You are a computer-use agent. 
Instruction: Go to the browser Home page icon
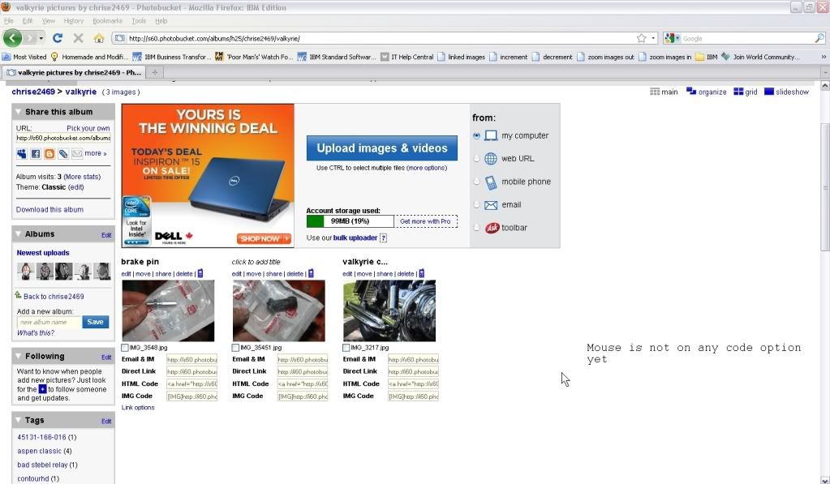click(x=98, y=38)
